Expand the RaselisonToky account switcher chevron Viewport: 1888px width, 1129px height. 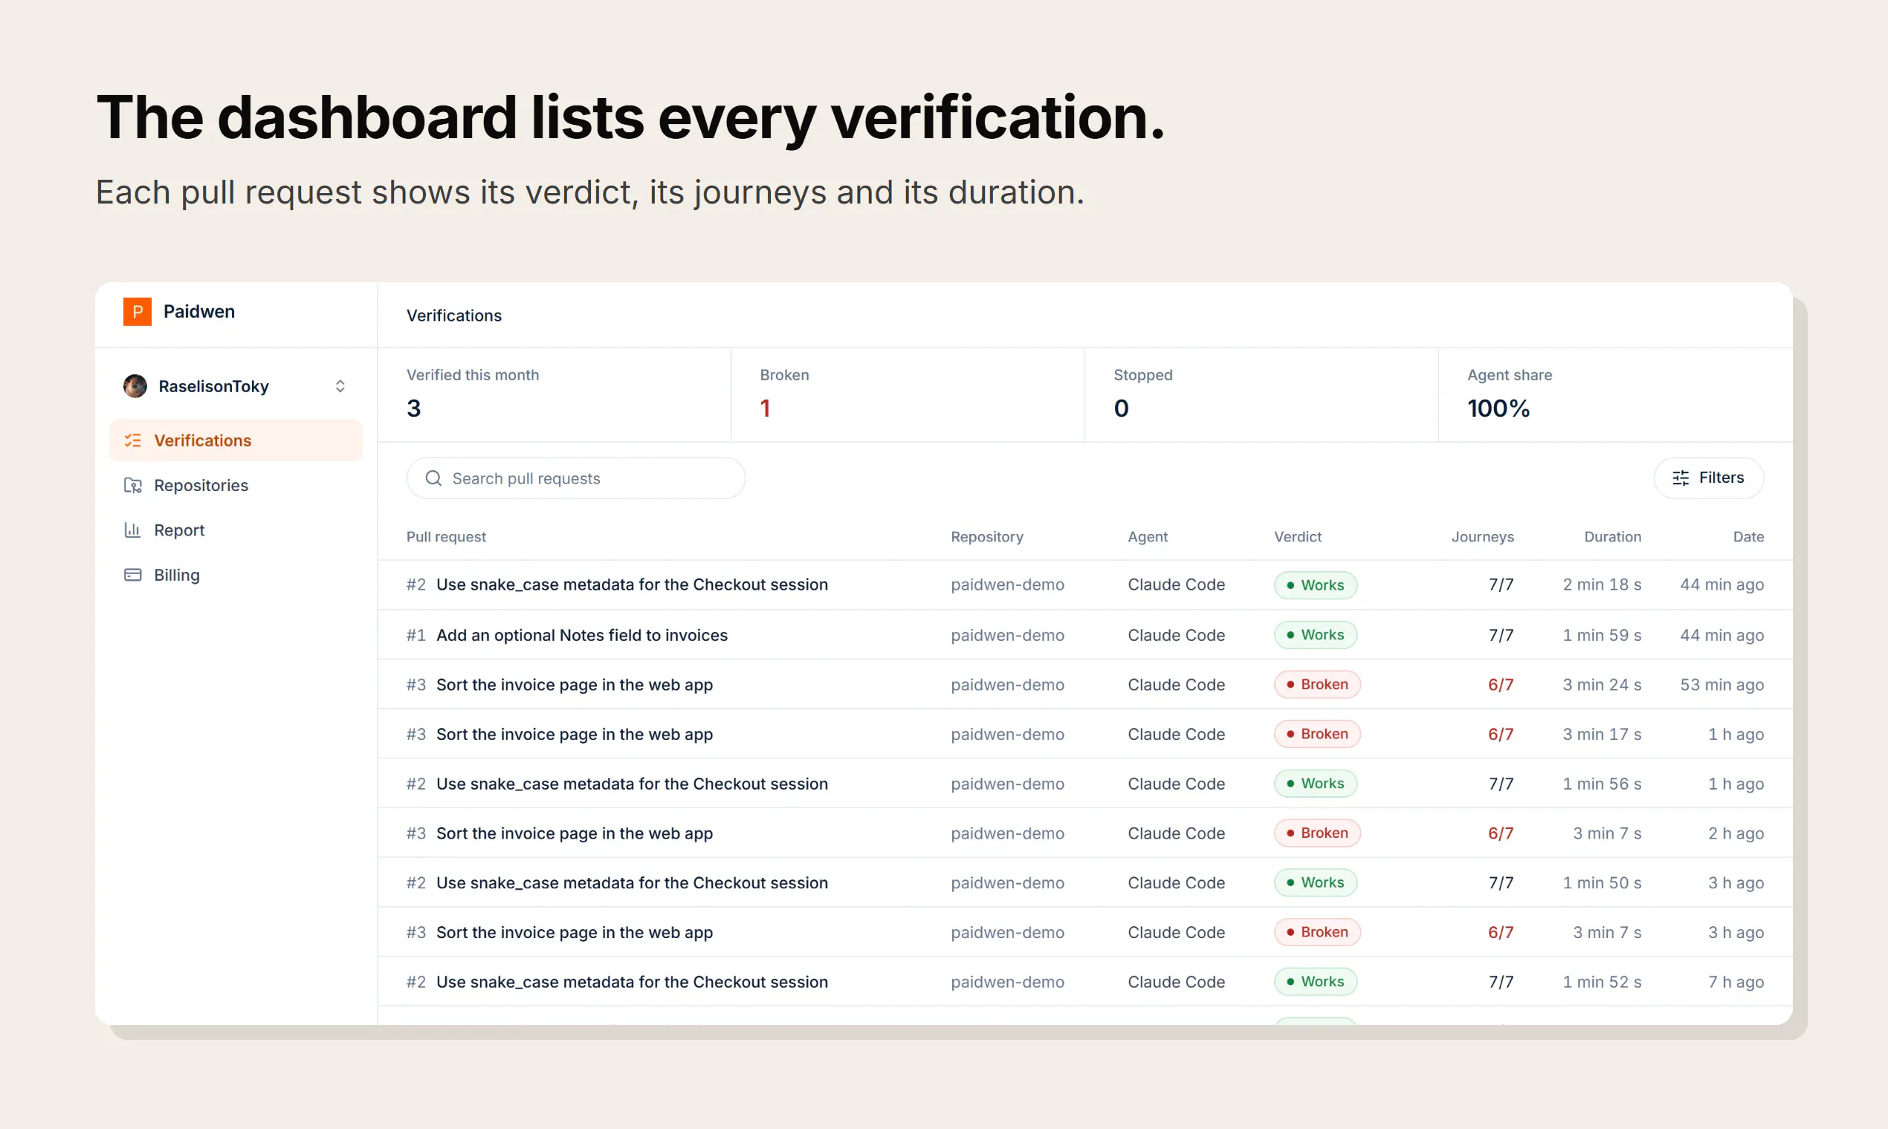[x=340, y=386]
